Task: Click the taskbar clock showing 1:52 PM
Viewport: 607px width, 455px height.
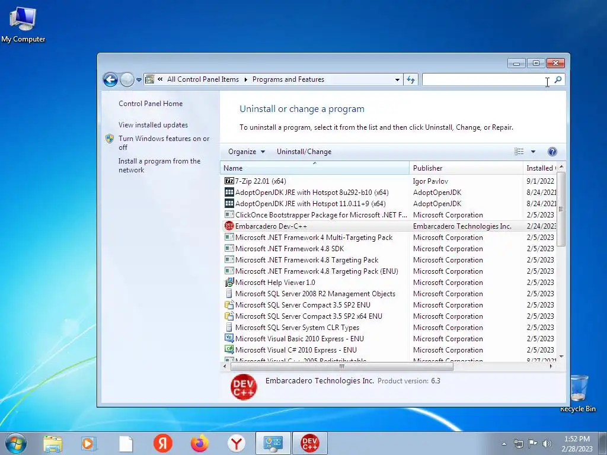Action: [577, 443]
